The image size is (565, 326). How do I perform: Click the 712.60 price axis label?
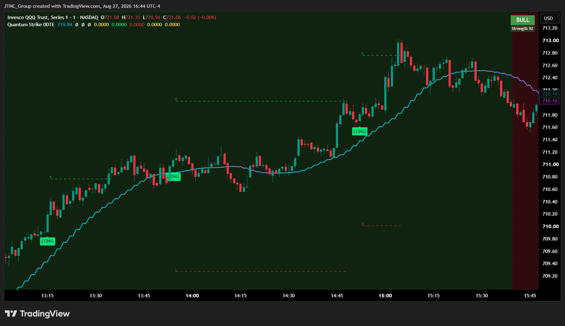point(550,66)
